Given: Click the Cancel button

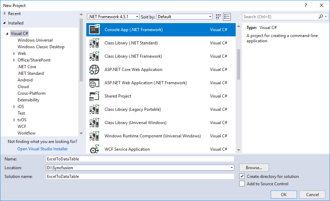Looking at the screenshot, I should (312, 194).
